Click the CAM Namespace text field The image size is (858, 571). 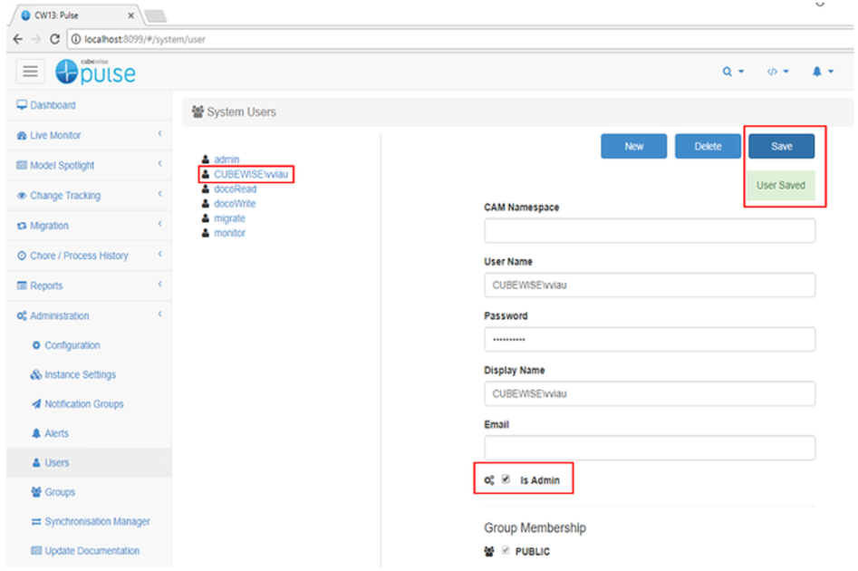[649, 231]
